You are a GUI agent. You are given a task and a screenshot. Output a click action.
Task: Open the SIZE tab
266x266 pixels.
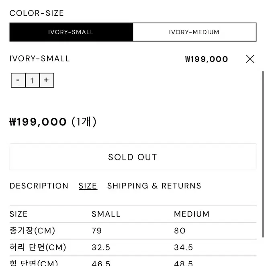click(x=88, y=186)
